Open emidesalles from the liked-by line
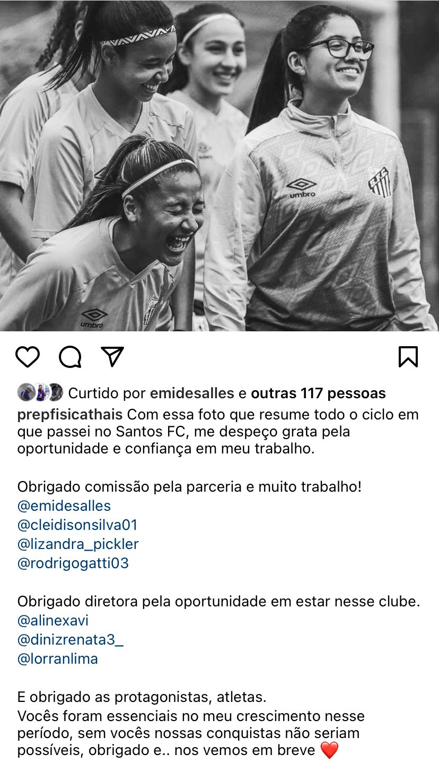 pos(192,393)
